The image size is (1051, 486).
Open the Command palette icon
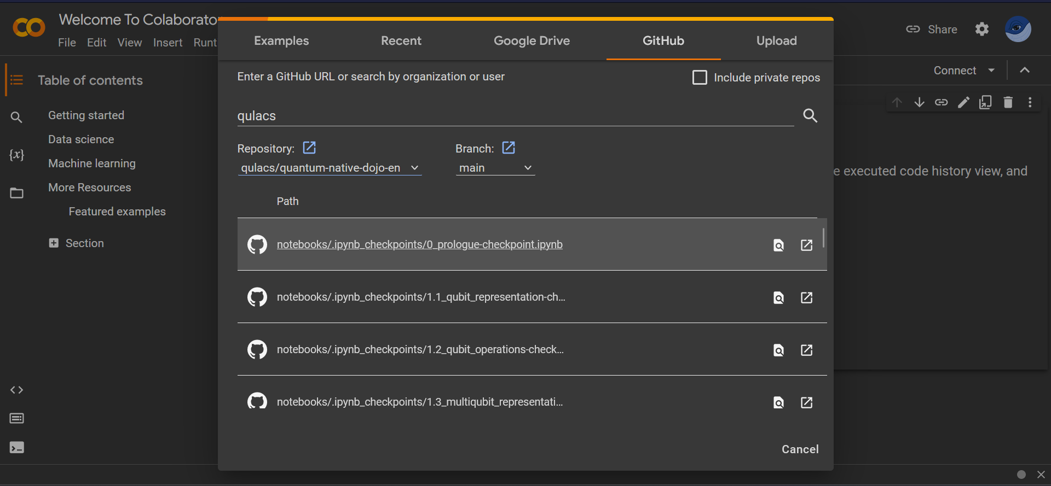[x=16, y=418]
